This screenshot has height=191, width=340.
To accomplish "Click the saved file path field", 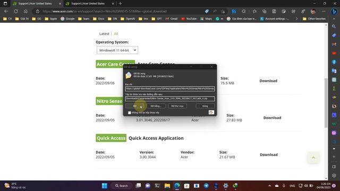I will (x=170, y=99).
